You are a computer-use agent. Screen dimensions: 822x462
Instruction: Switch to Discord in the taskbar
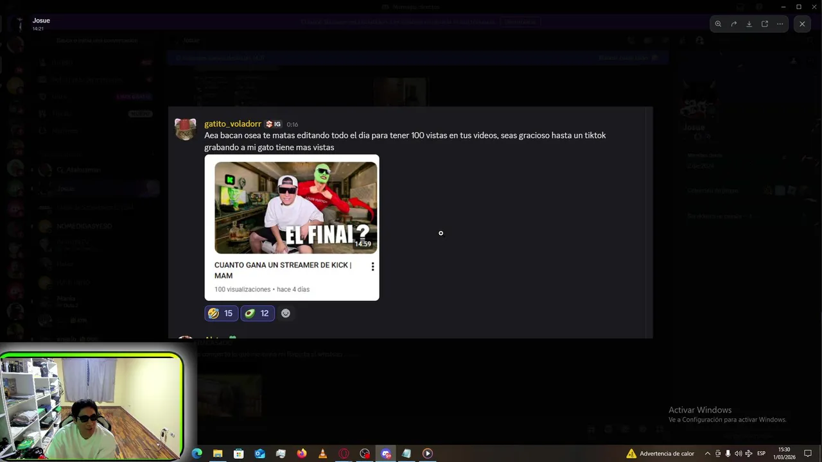pos(386,454)
